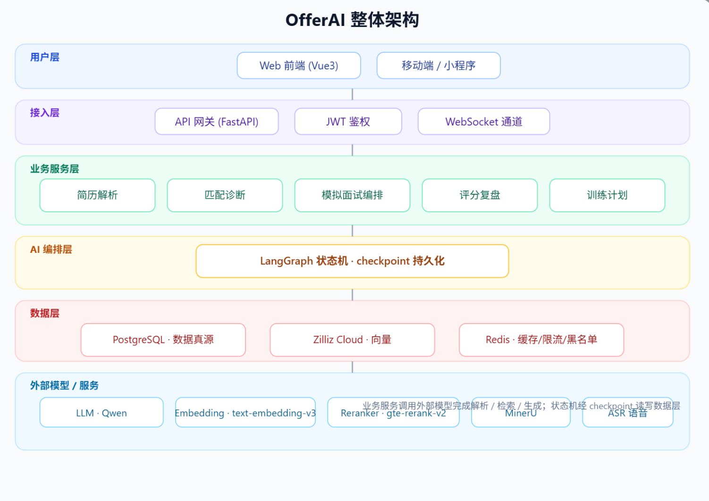The width and height of the screenshot is (709, 501).
Task: Click the 简历解析 service box
Action: (x=98, y=195)
